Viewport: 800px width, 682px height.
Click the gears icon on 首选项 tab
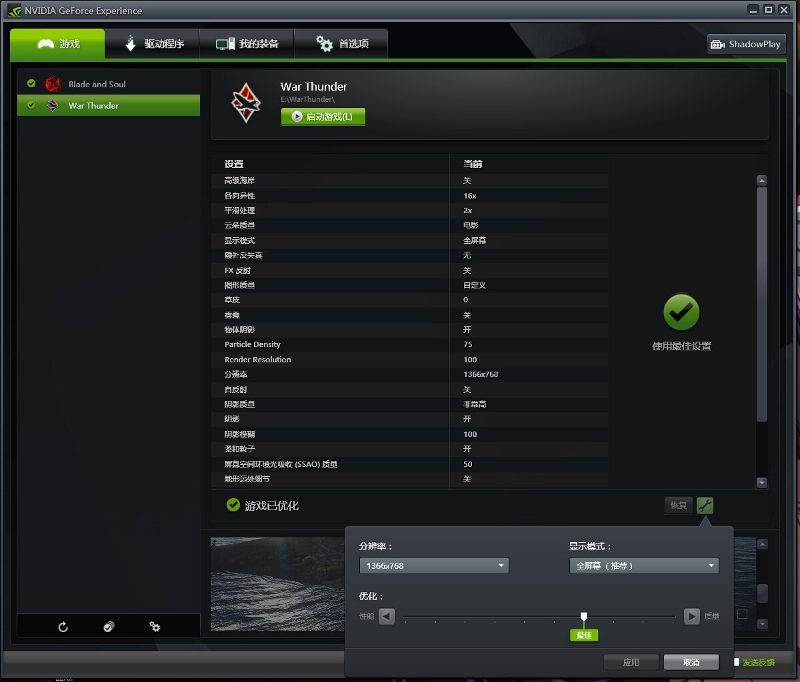[x=325, y=44]
